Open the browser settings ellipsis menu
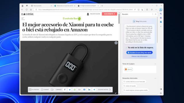This screenshot has height=103, width=184. [x=156, y=9]
